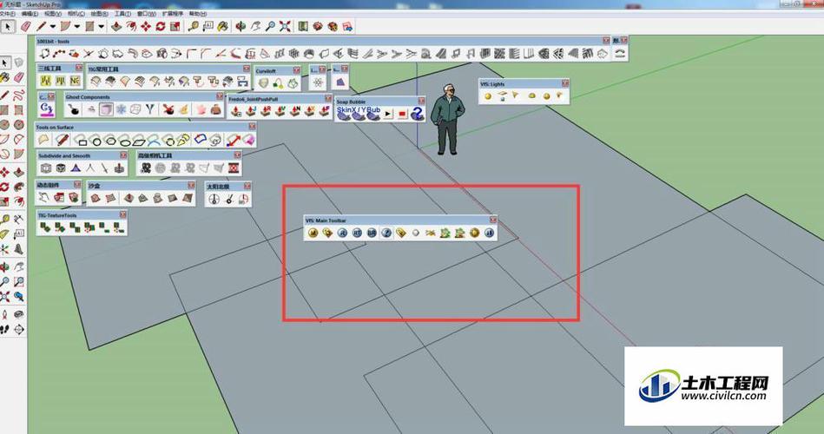Select the Eraser tool in top toolbar
The width and height of the screenshot is (824, 434).
click(x=27, y=27)
